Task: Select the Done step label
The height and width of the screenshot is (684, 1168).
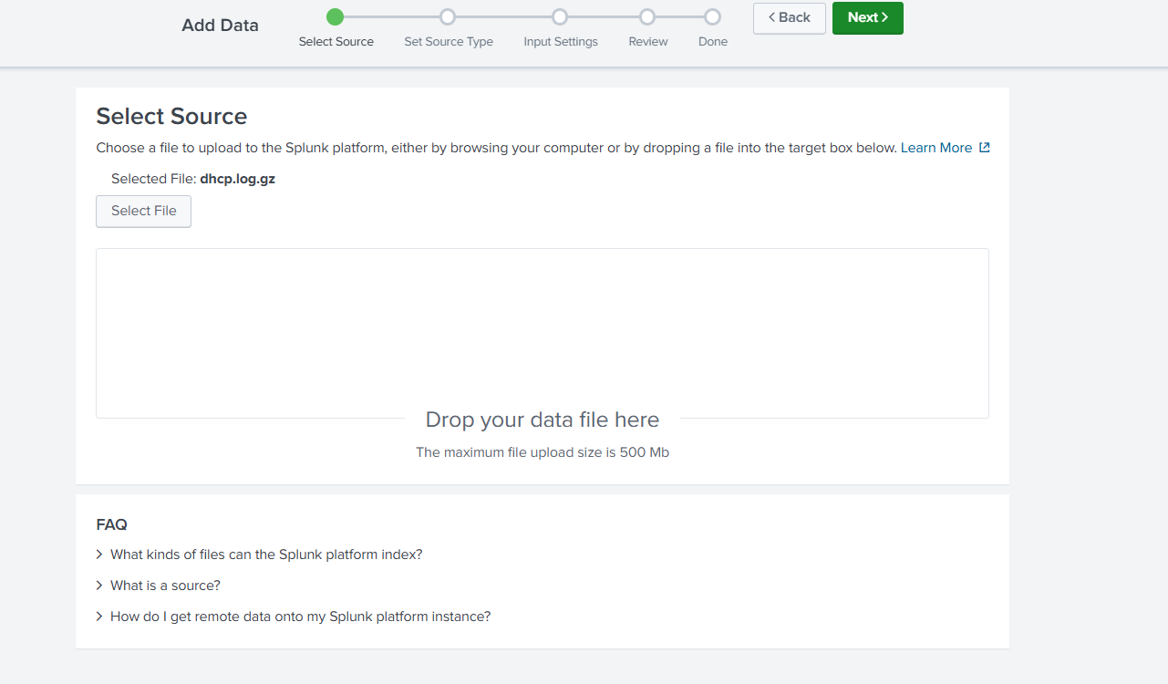Action: [x=713, y=42]
